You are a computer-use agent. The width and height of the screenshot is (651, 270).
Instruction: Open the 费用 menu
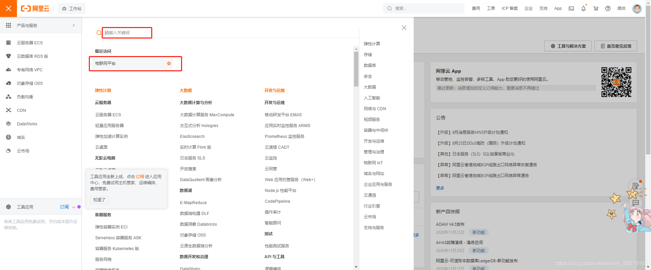click(476, 8)
